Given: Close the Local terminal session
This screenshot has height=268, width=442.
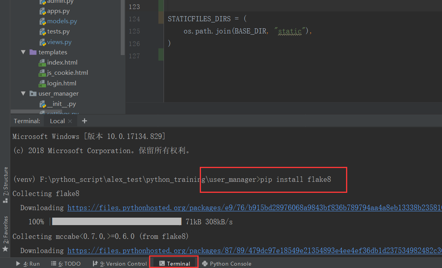Looking at the screenshot, I should click(x=70, y=121).
